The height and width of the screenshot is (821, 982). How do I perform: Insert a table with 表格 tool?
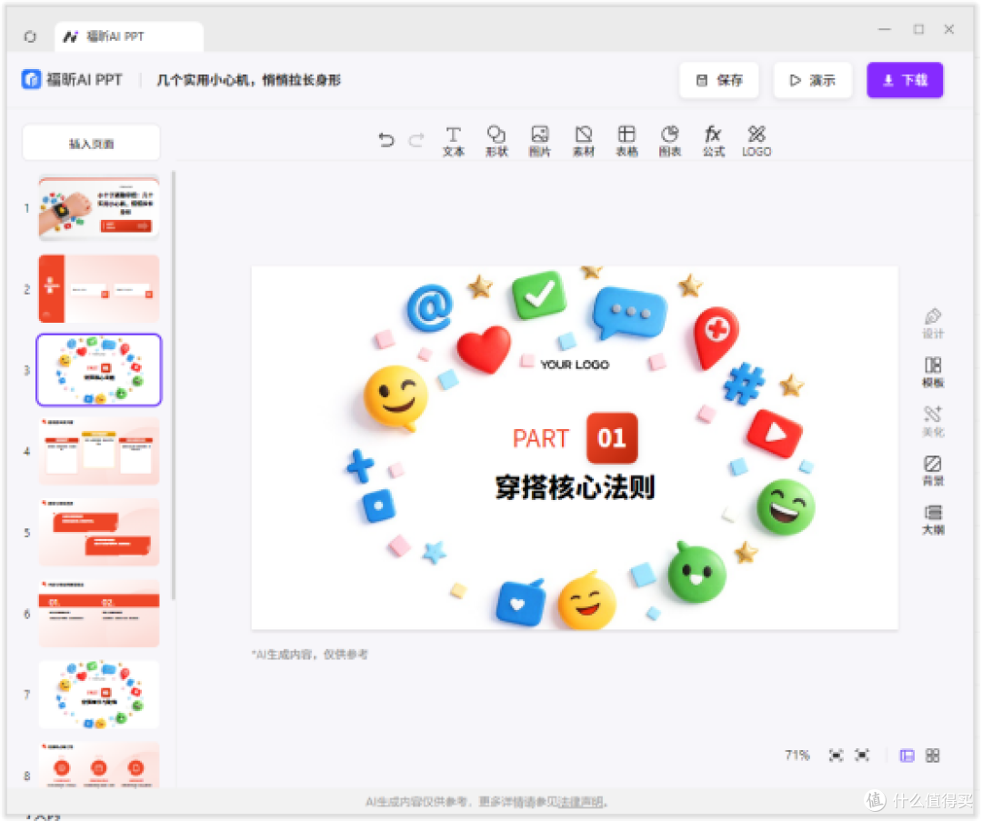coord(626,142)
